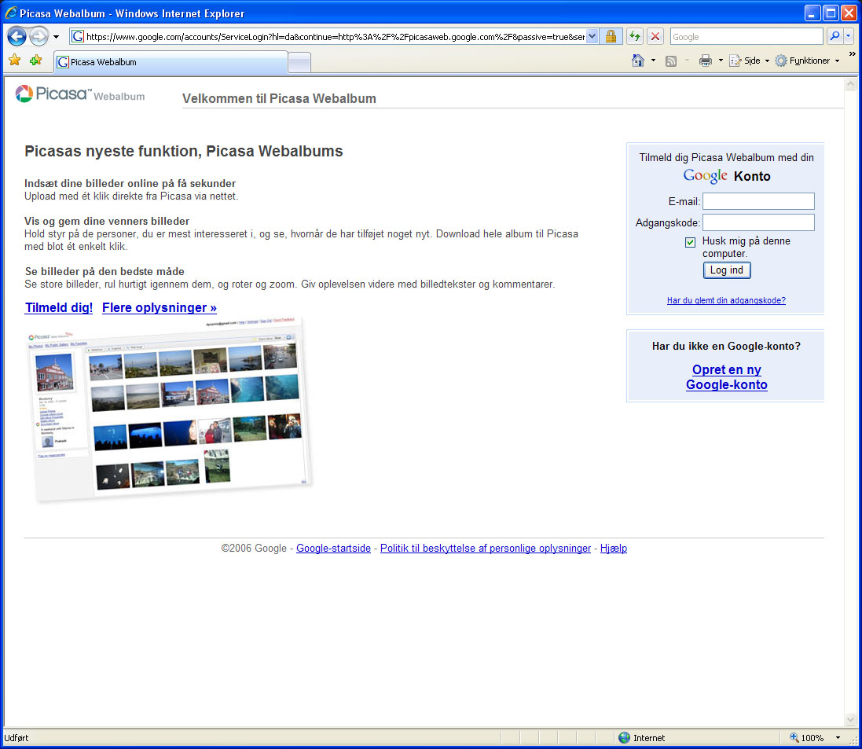Select the Picasa Webalbum tab
The width and height of the screenshot is (862, 749).
(x=171, y=62)
